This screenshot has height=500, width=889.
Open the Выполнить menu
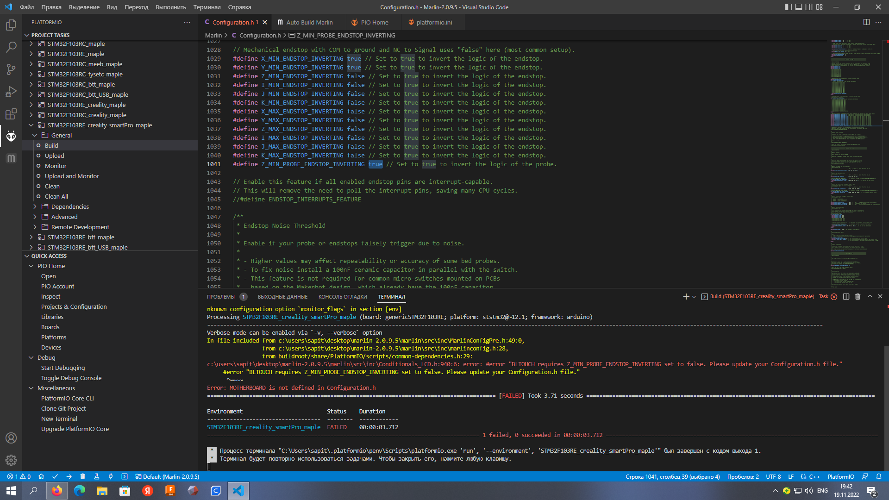(171, 7)
